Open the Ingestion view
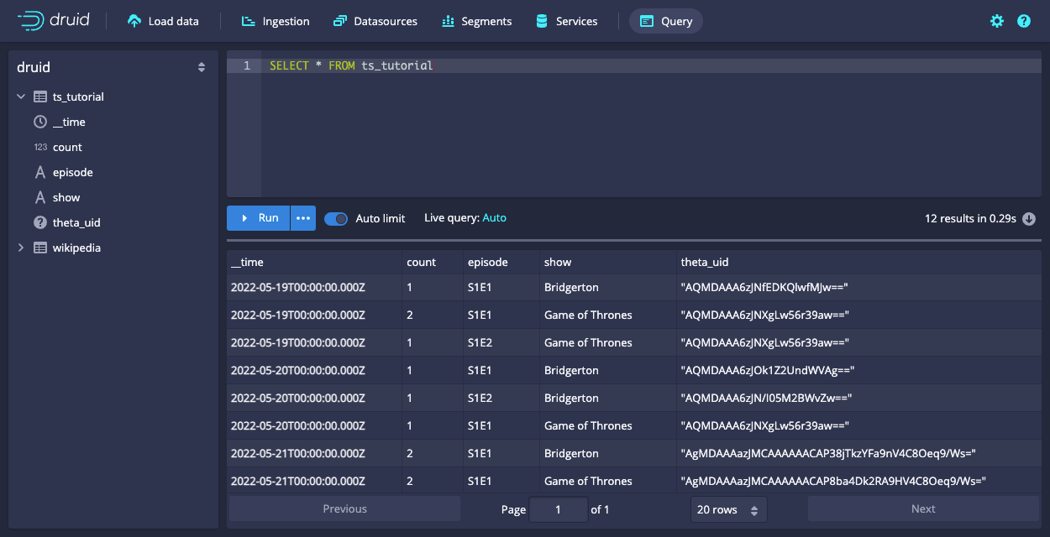Screen dimensions: 1050x537 coord(275,21)
